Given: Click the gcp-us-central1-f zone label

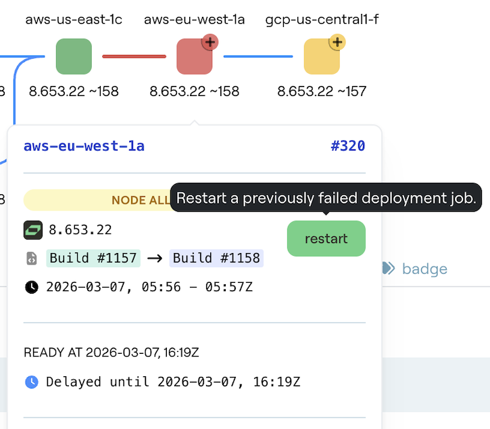Looking at the screenshot, I should point(322,20).
